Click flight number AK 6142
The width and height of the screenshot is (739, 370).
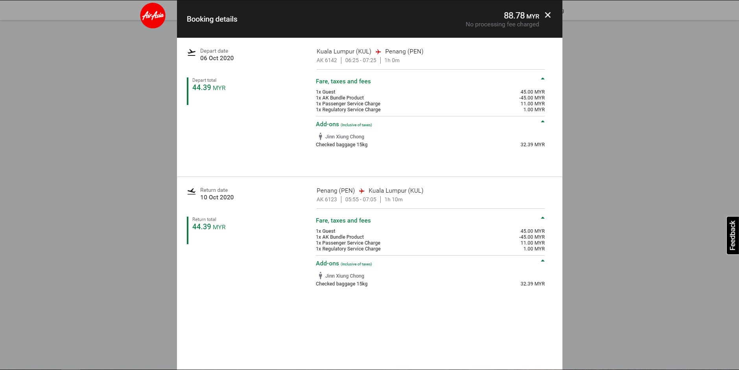[326, 61]
